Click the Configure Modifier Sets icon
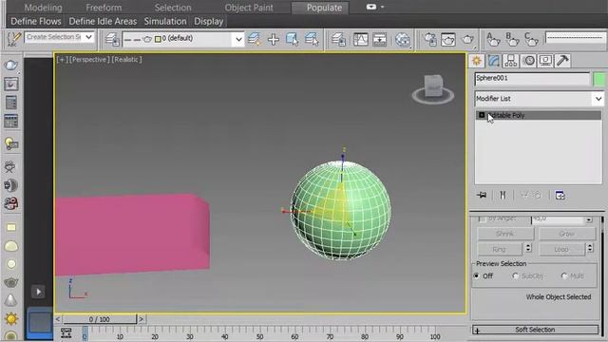 click(x=560, y=195)
